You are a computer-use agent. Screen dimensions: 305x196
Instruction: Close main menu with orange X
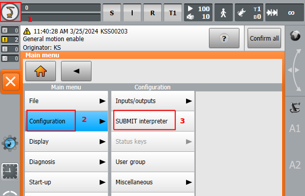11,81
